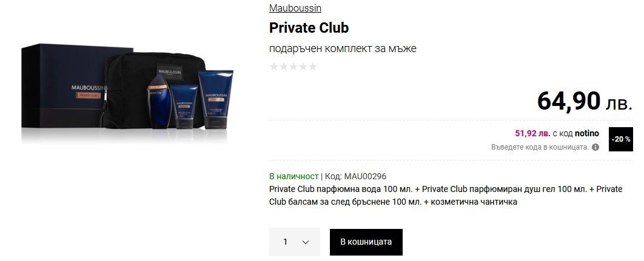
Task: Click the 'В наличност' availability label
Action: [x=293, y=176]
